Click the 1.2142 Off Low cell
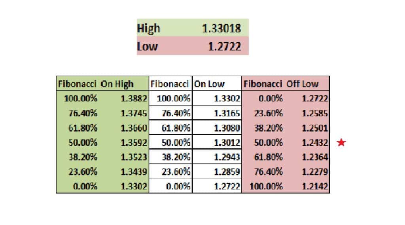405x225 pixels. pos(315,186)
